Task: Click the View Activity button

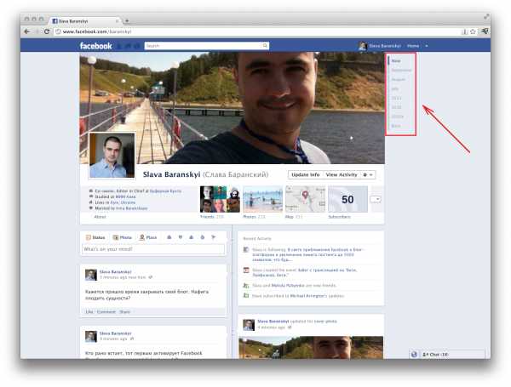Action: 342,174
